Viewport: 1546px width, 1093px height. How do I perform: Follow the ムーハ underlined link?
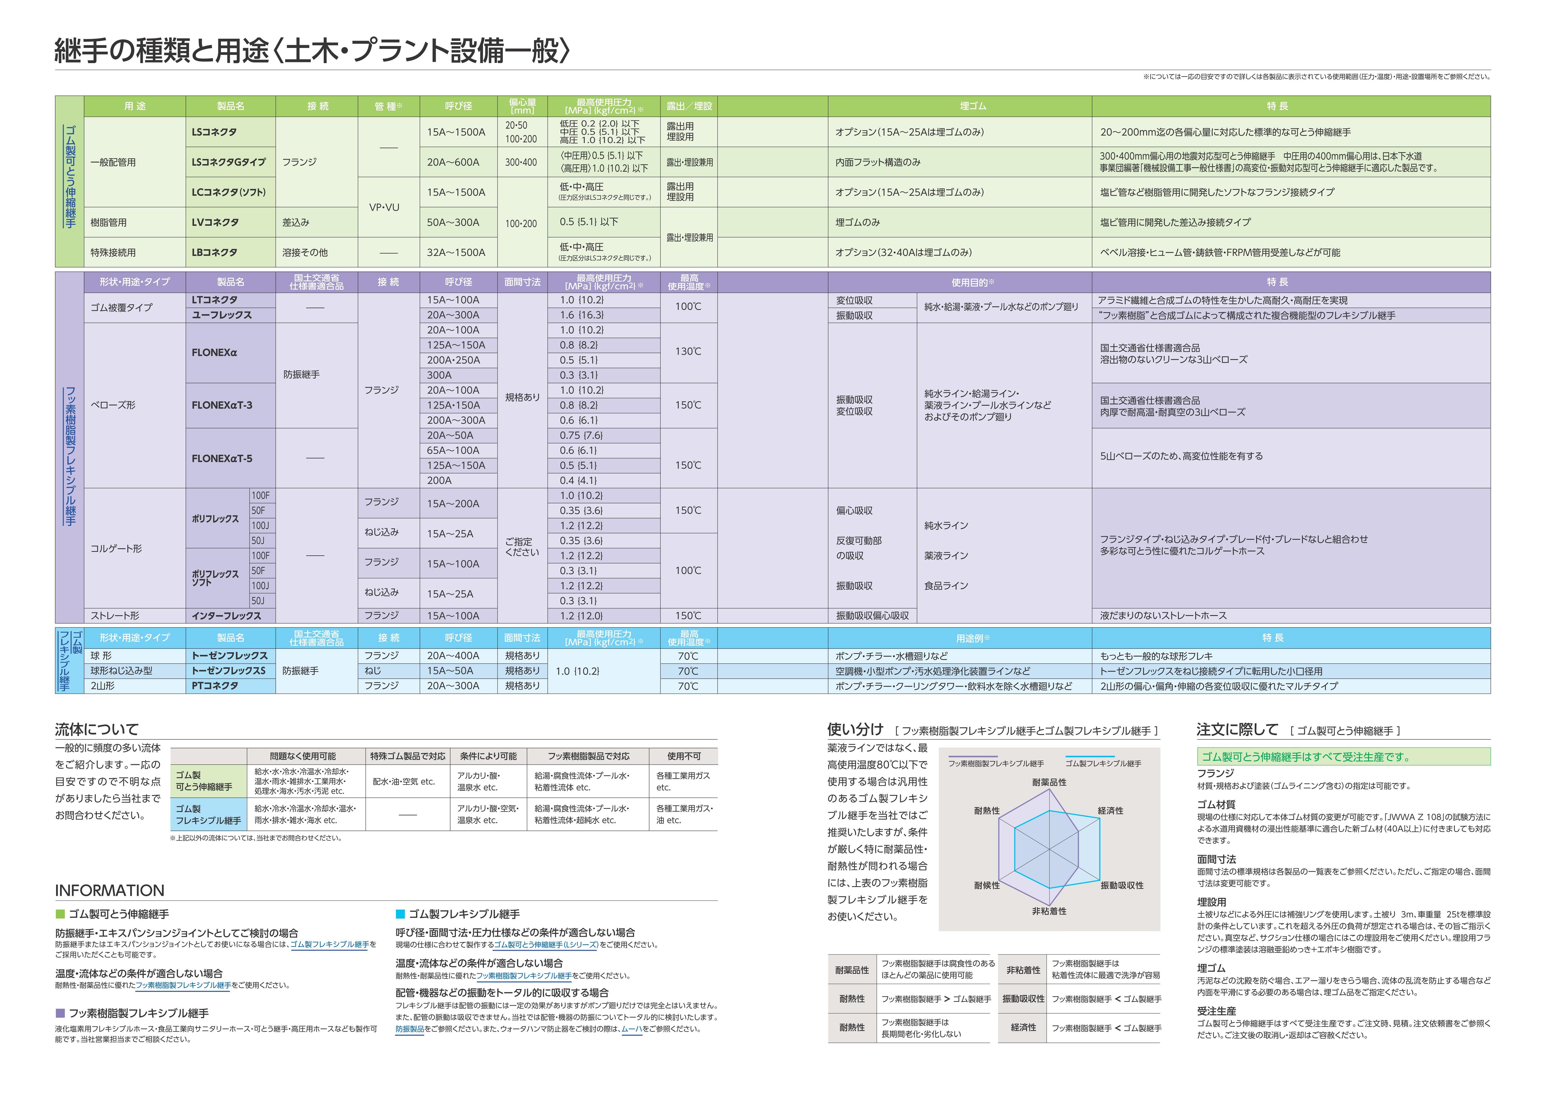point(632,1029)
